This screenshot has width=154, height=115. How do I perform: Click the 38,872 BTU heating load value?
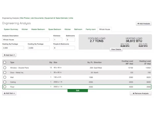pos(134,41)
